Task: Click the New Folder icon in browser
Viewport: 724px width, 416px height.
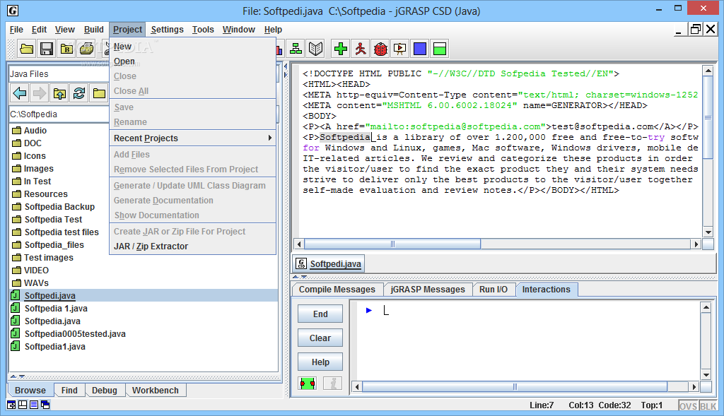Action: tap(99, 93)
